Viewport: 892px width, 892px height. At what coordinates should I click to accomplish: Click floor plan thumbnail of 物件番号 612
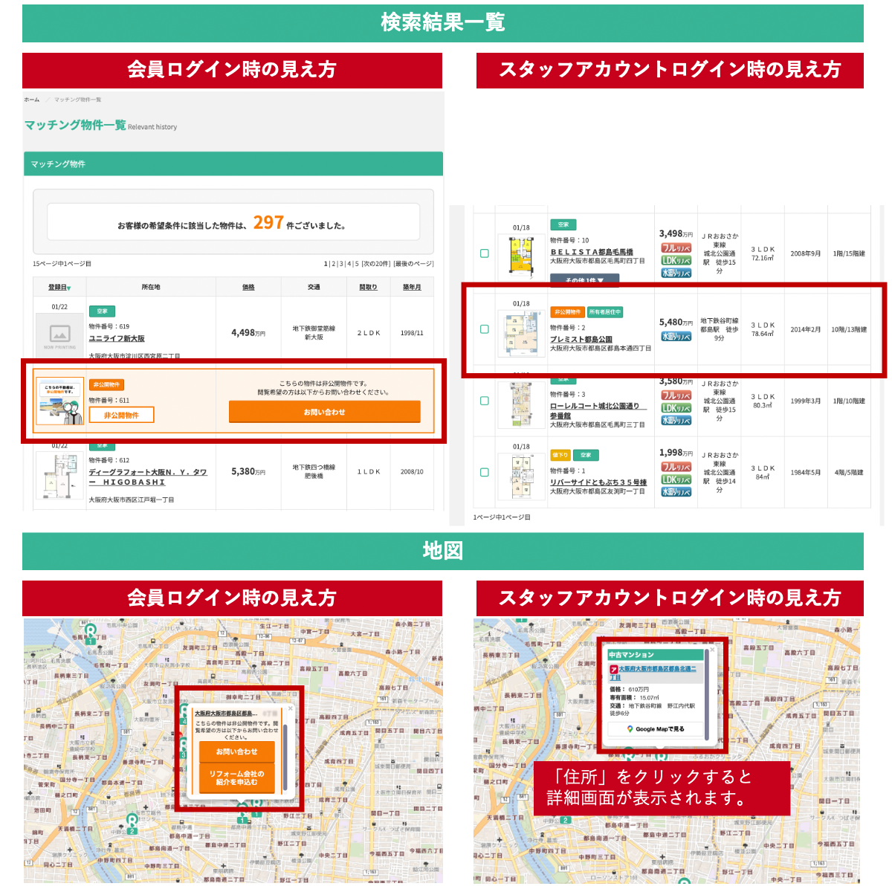point(59,476)
